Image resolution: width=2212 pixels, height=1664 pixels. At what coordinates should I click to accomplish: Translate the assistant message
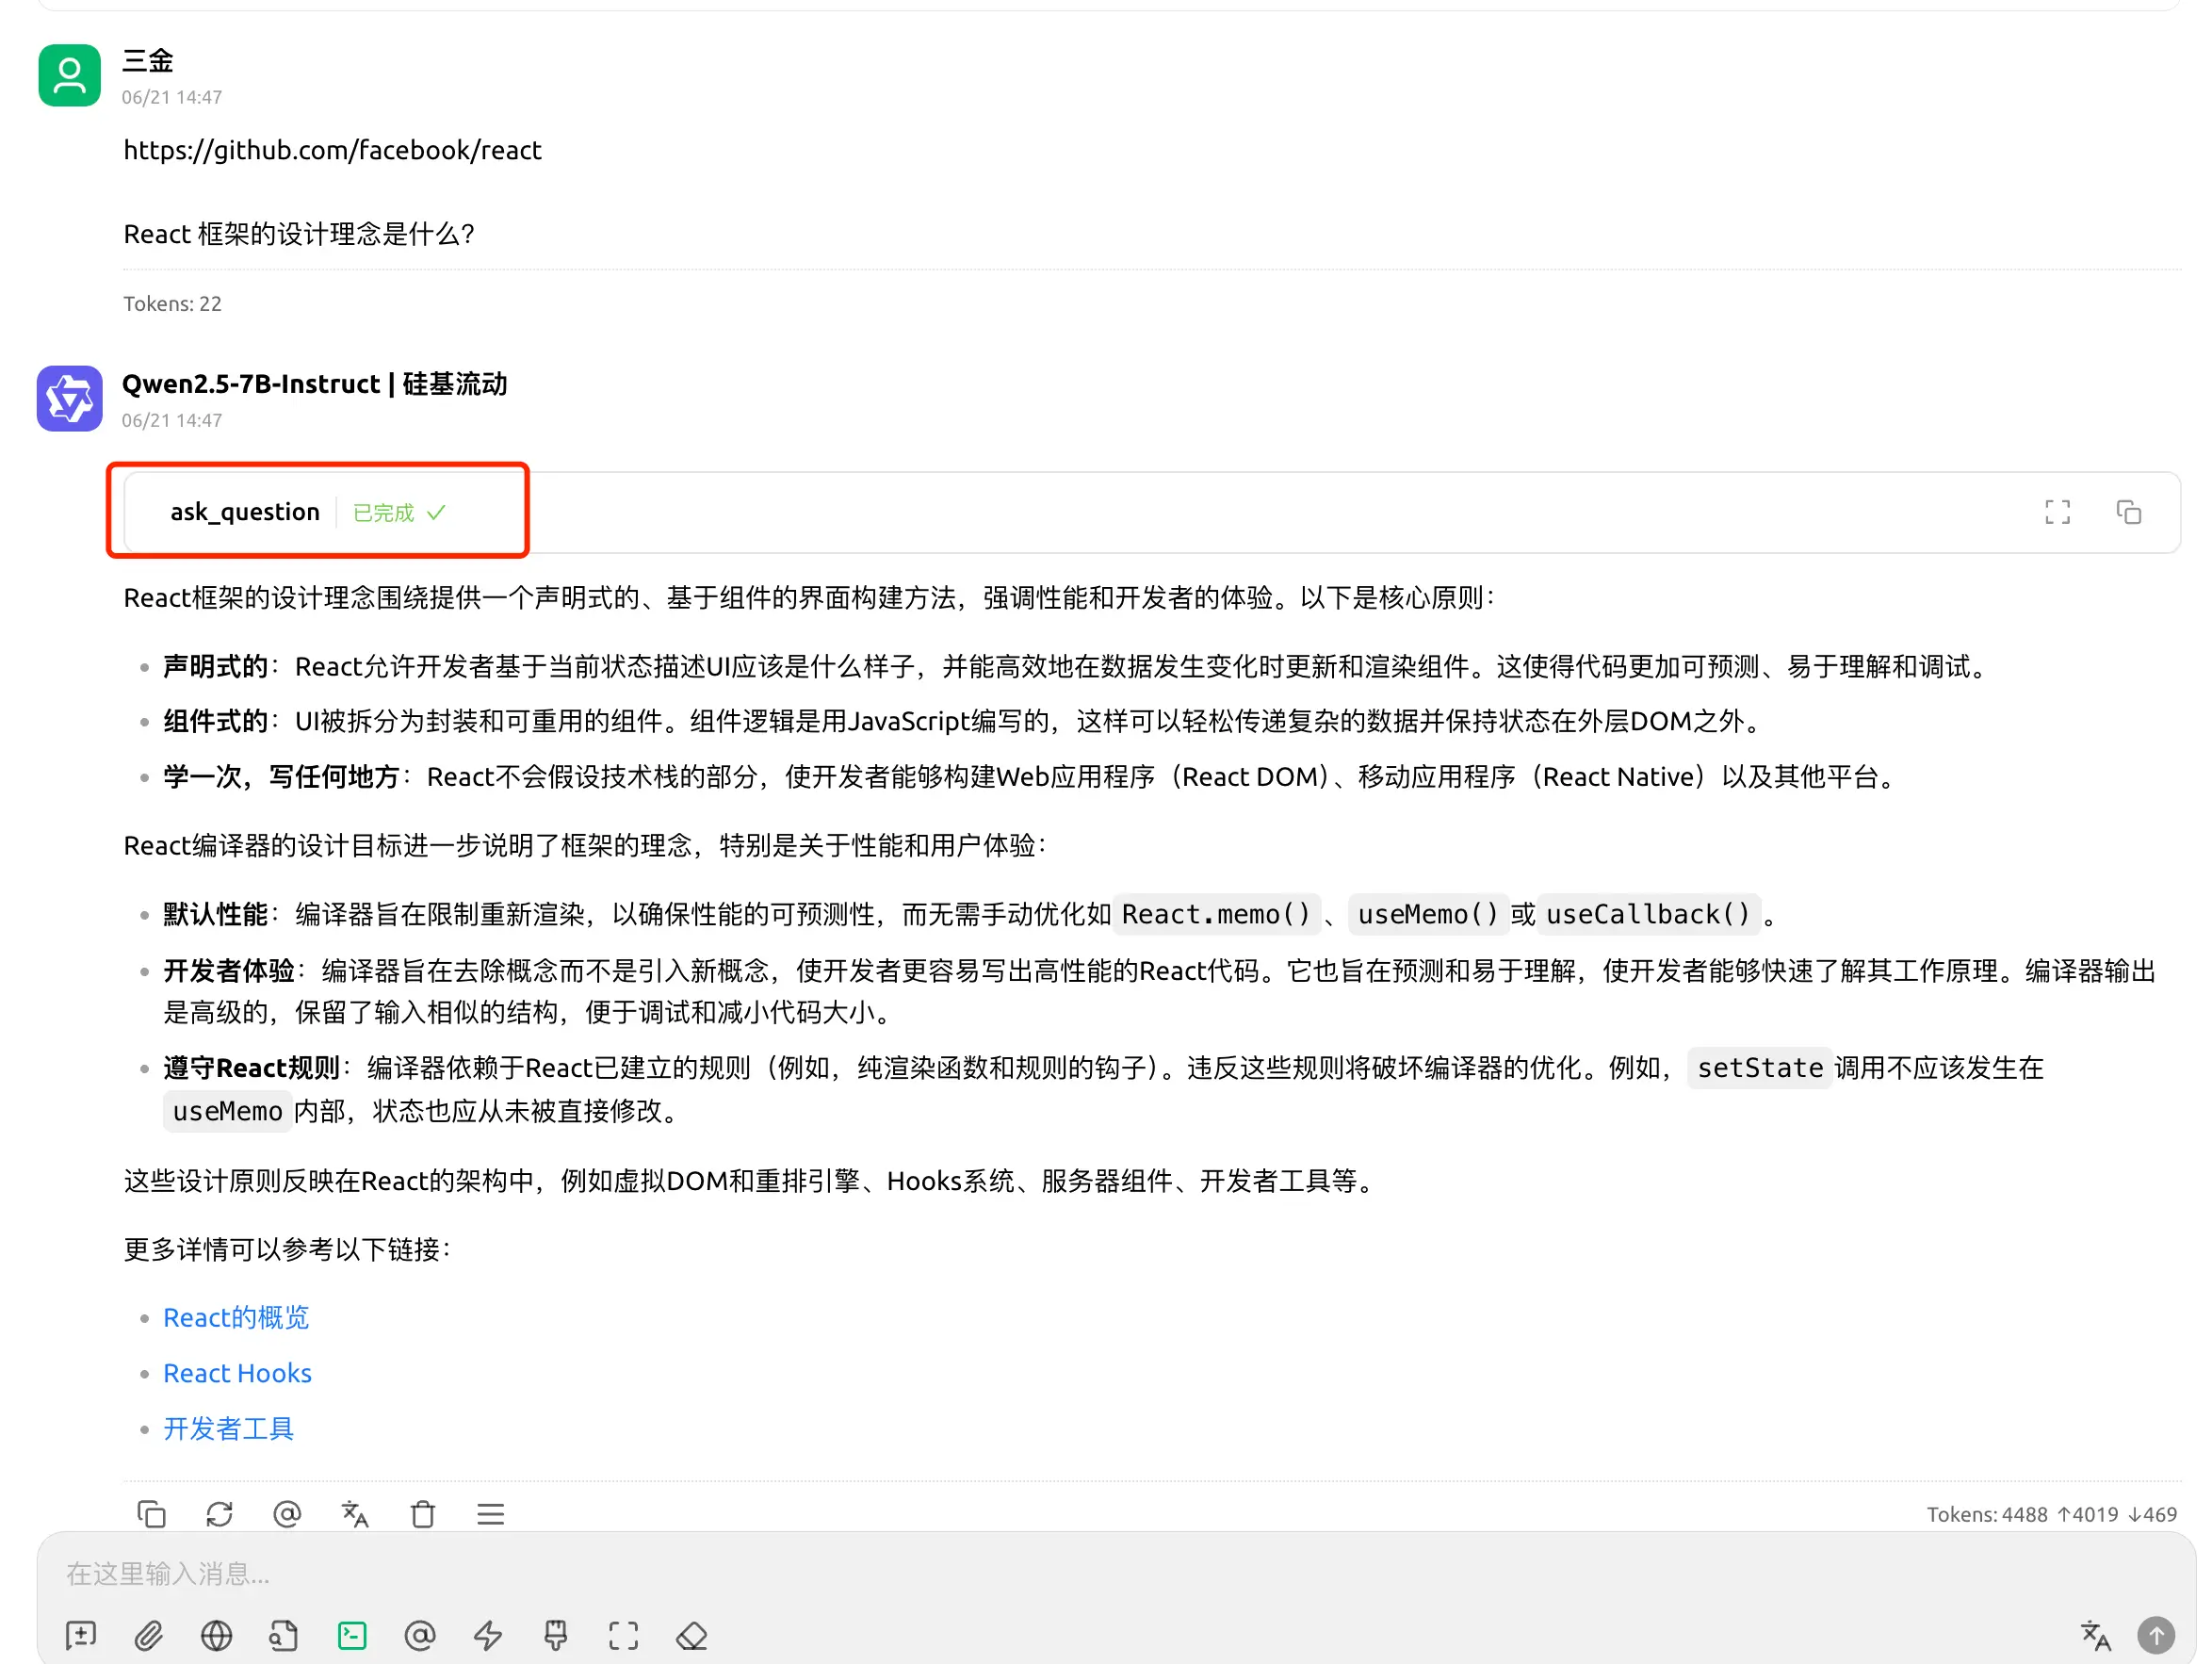pos(354,1514)
